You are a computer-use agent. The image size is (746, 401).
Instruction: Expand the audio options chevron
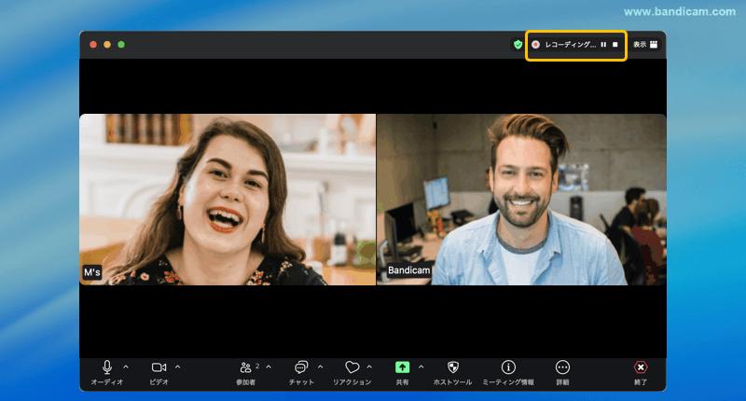coord(126,366)
